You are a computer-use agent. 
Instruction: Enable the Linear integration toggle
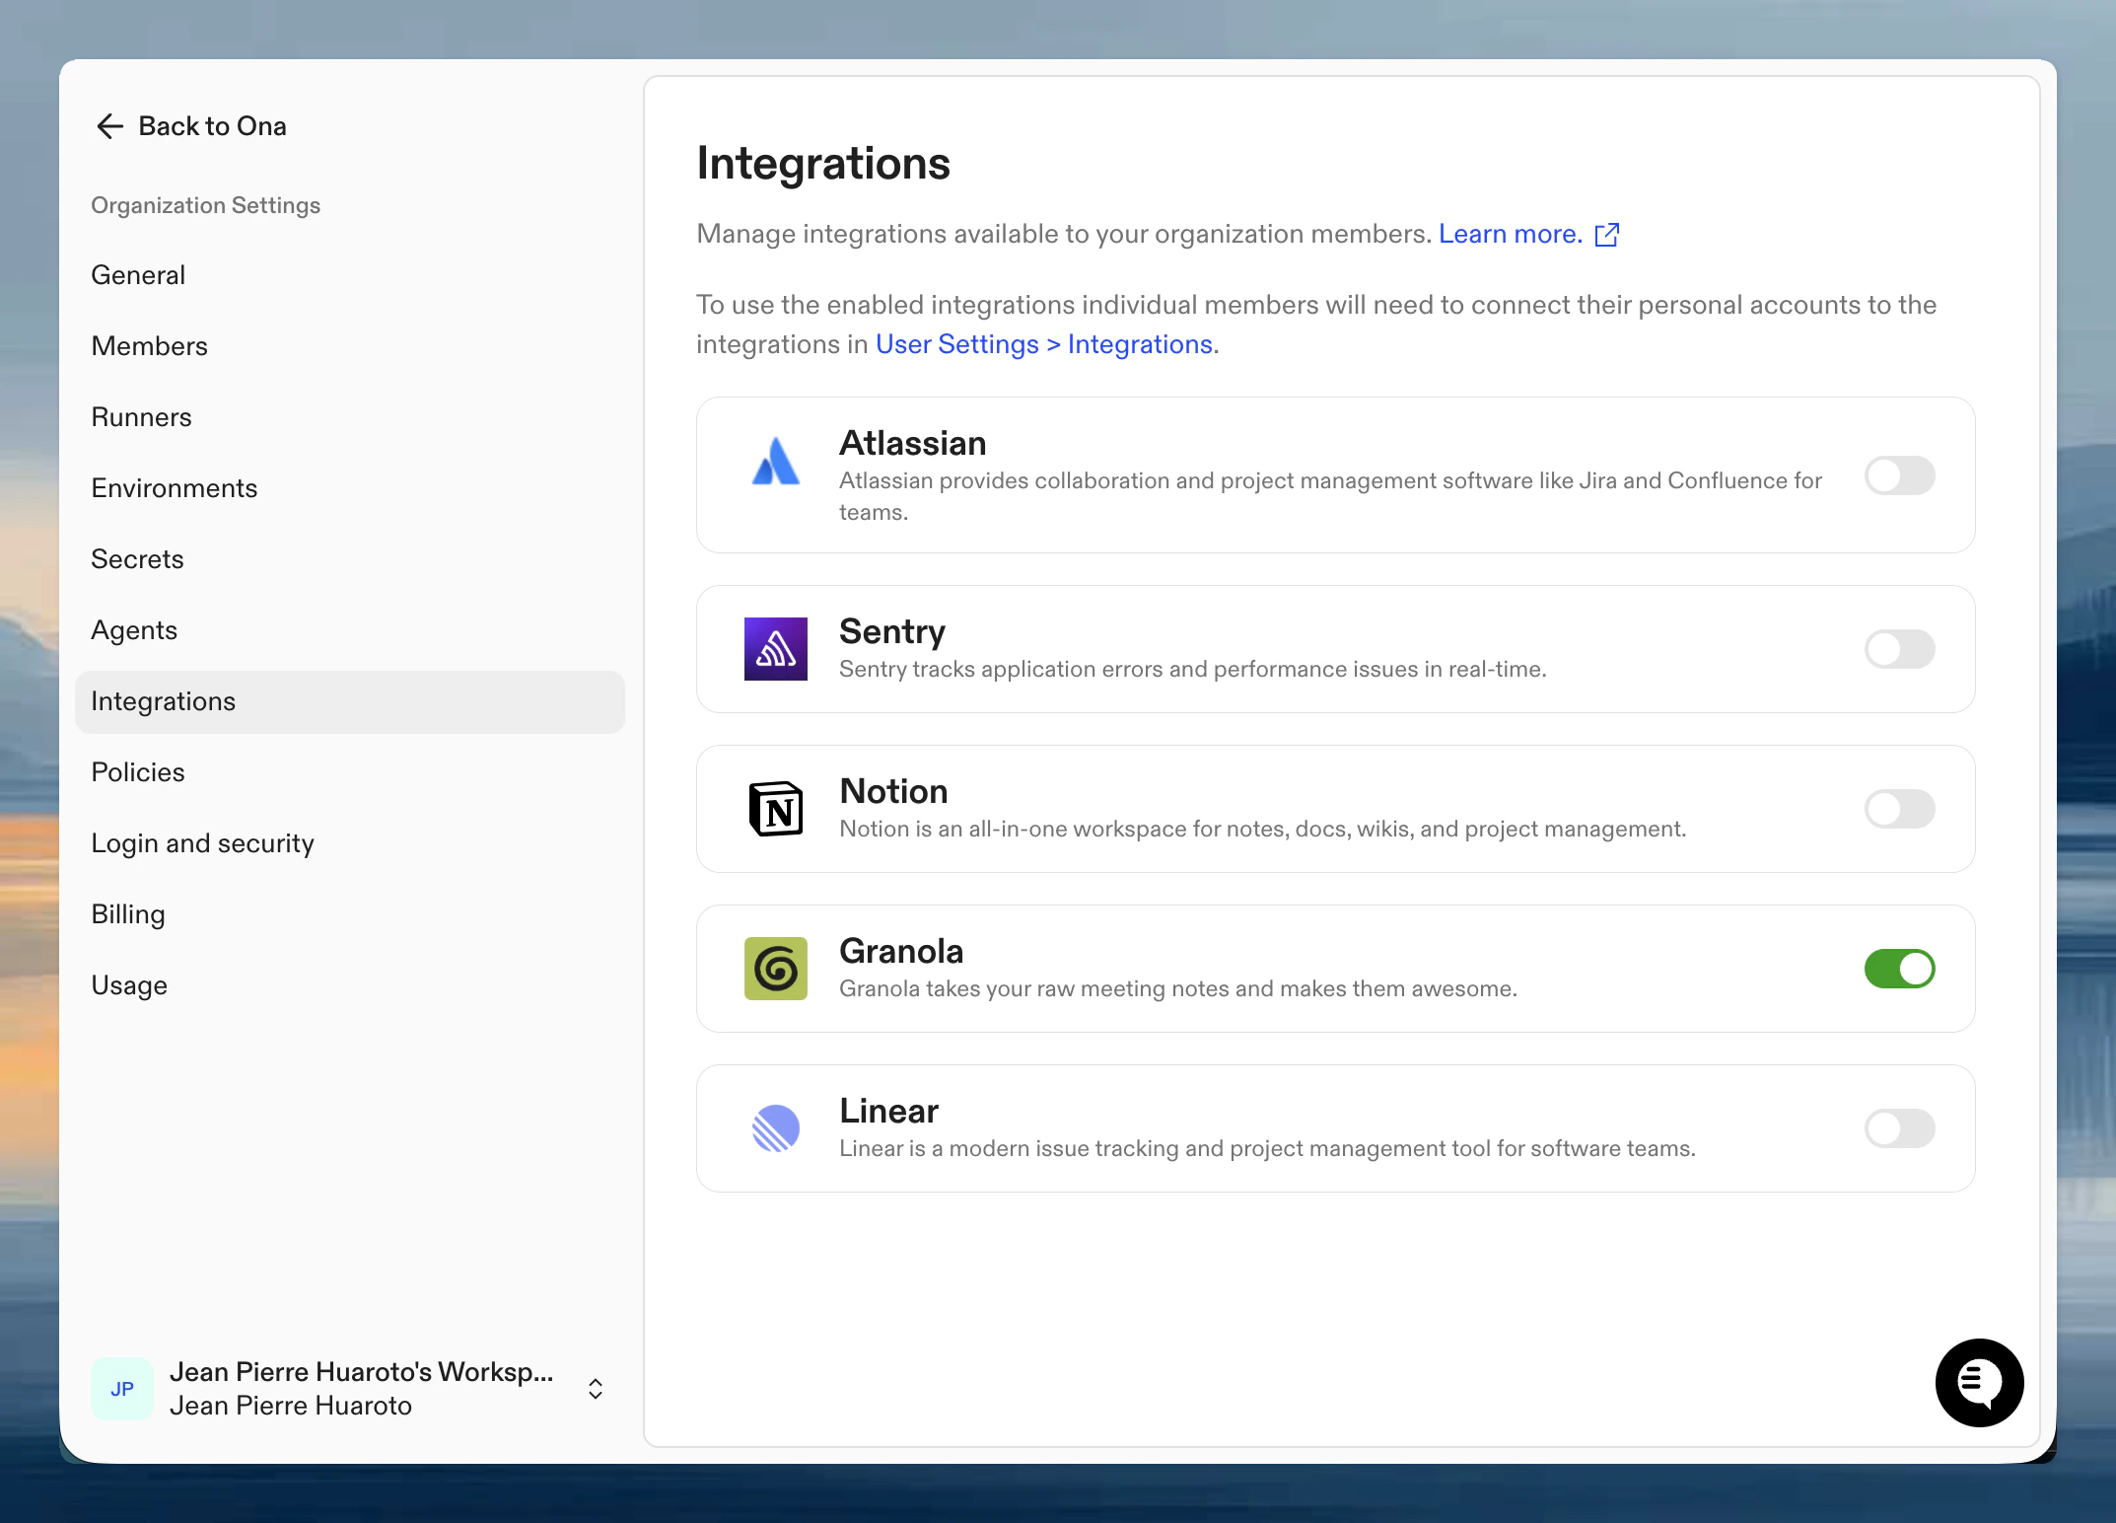click(x=1899, y=1128)
